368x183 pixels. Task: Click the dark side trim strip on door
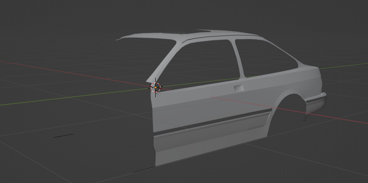click(212, 122)
